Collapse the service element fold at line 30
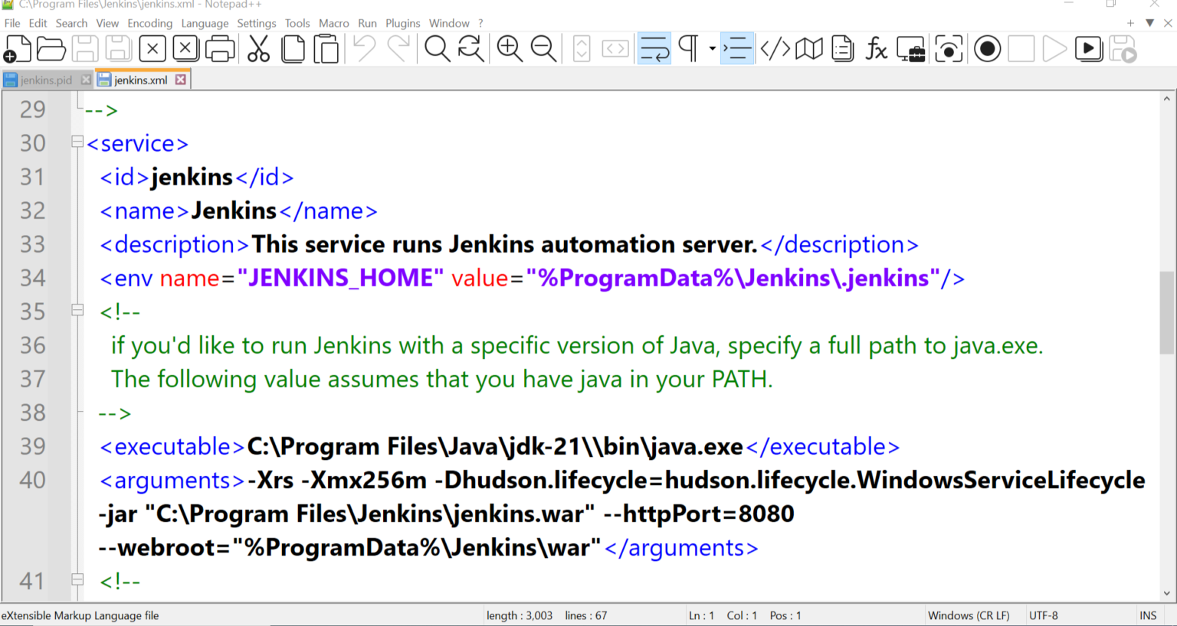The width and height of the screenshot is (1177, 626). pyautogui.click(x=77, y=142)
